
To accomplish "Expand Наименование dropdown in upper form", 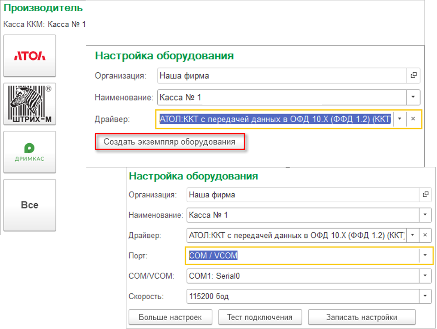I will [413, 97].
